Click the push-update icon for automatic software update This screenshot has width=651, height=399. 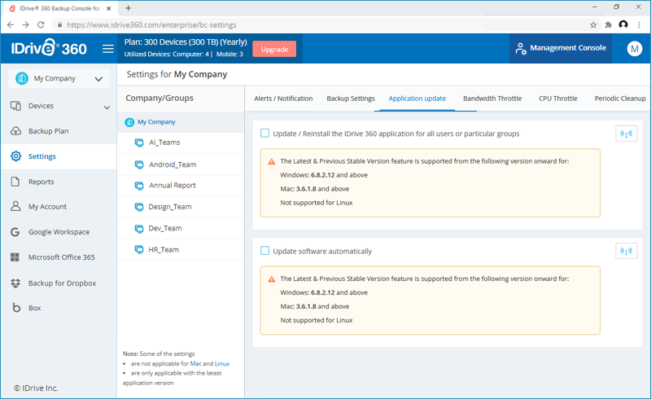pyautogui.click(x=626, y=251)
